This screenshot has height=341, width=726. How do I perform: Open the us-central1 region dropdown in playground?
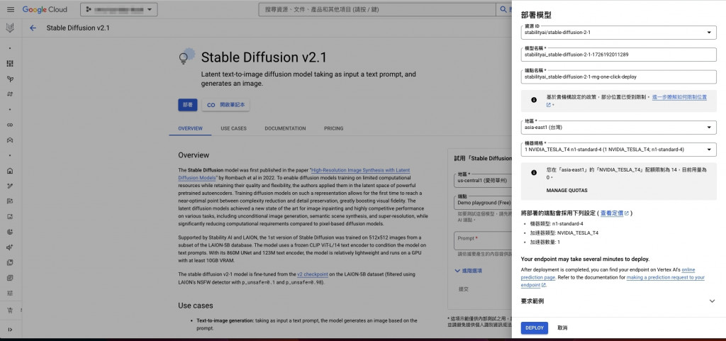click(x=481, y=179)
